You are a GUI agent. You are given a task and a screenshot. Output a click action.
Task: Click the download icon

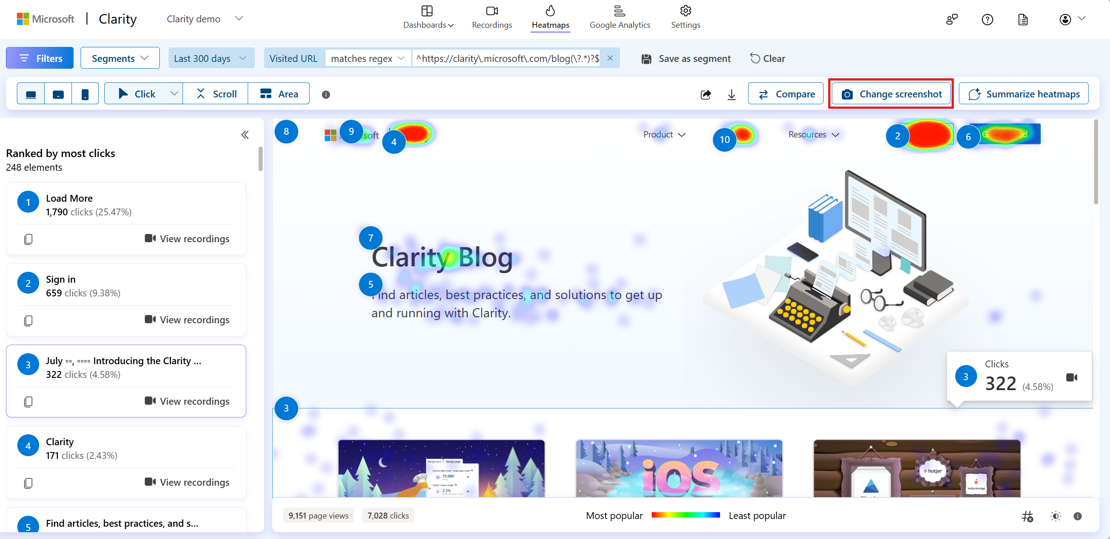(x=731, y=94)
